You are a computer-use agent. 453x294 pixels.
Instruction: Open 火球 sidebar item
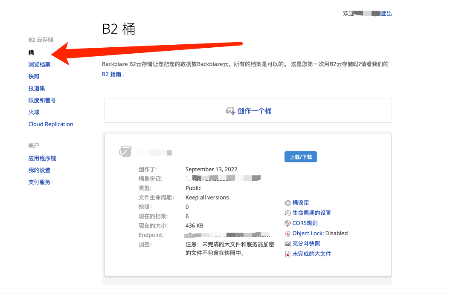point(34,112)
